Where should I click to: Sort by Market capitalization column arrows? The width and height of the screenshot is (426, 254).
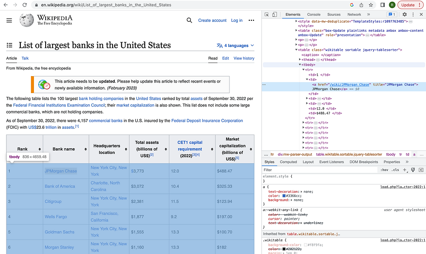(x=251, y=149)
